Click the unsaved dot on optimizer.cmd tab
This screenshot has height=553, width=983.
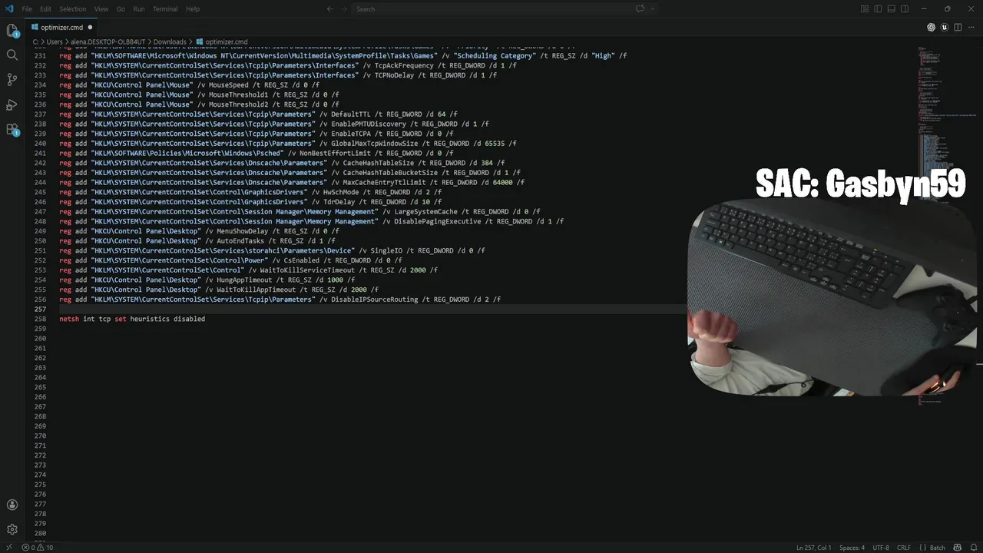[x=90, y=27]
